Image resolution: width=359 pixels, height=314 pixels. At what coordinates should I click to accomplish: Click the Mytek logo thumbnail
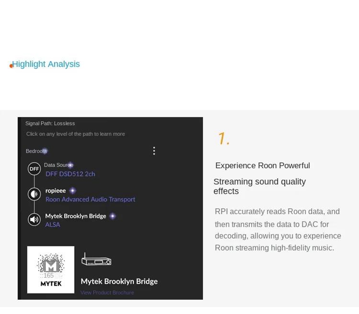coord(51,270)
